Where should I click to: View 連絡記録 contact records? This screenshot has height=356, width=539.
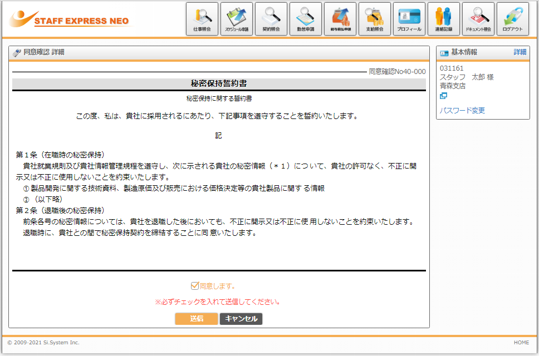(444, 18)
